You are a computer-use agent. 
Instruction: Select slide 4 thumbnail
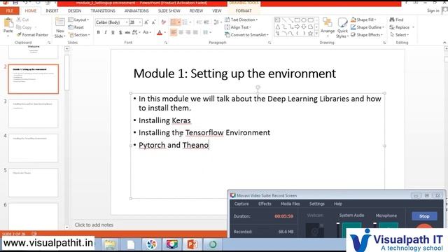pos(34,148)
